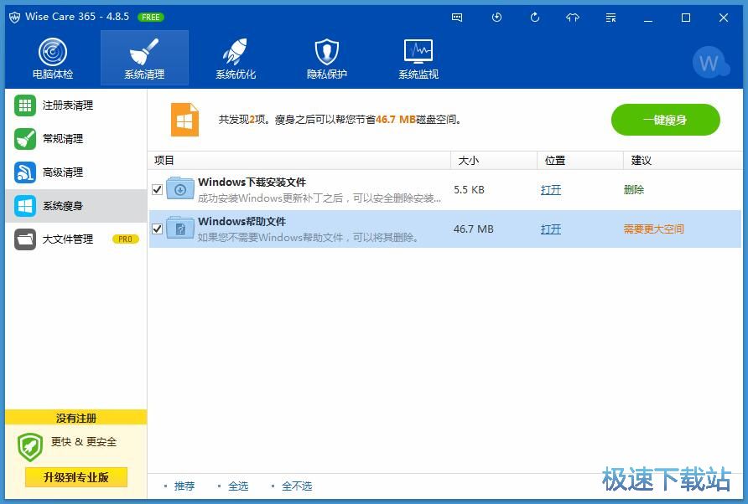Click the Windows下载安装文件 folder icon
Viewport: 748px width, 504px height.
pyautogui.click(x=179, y=189)
